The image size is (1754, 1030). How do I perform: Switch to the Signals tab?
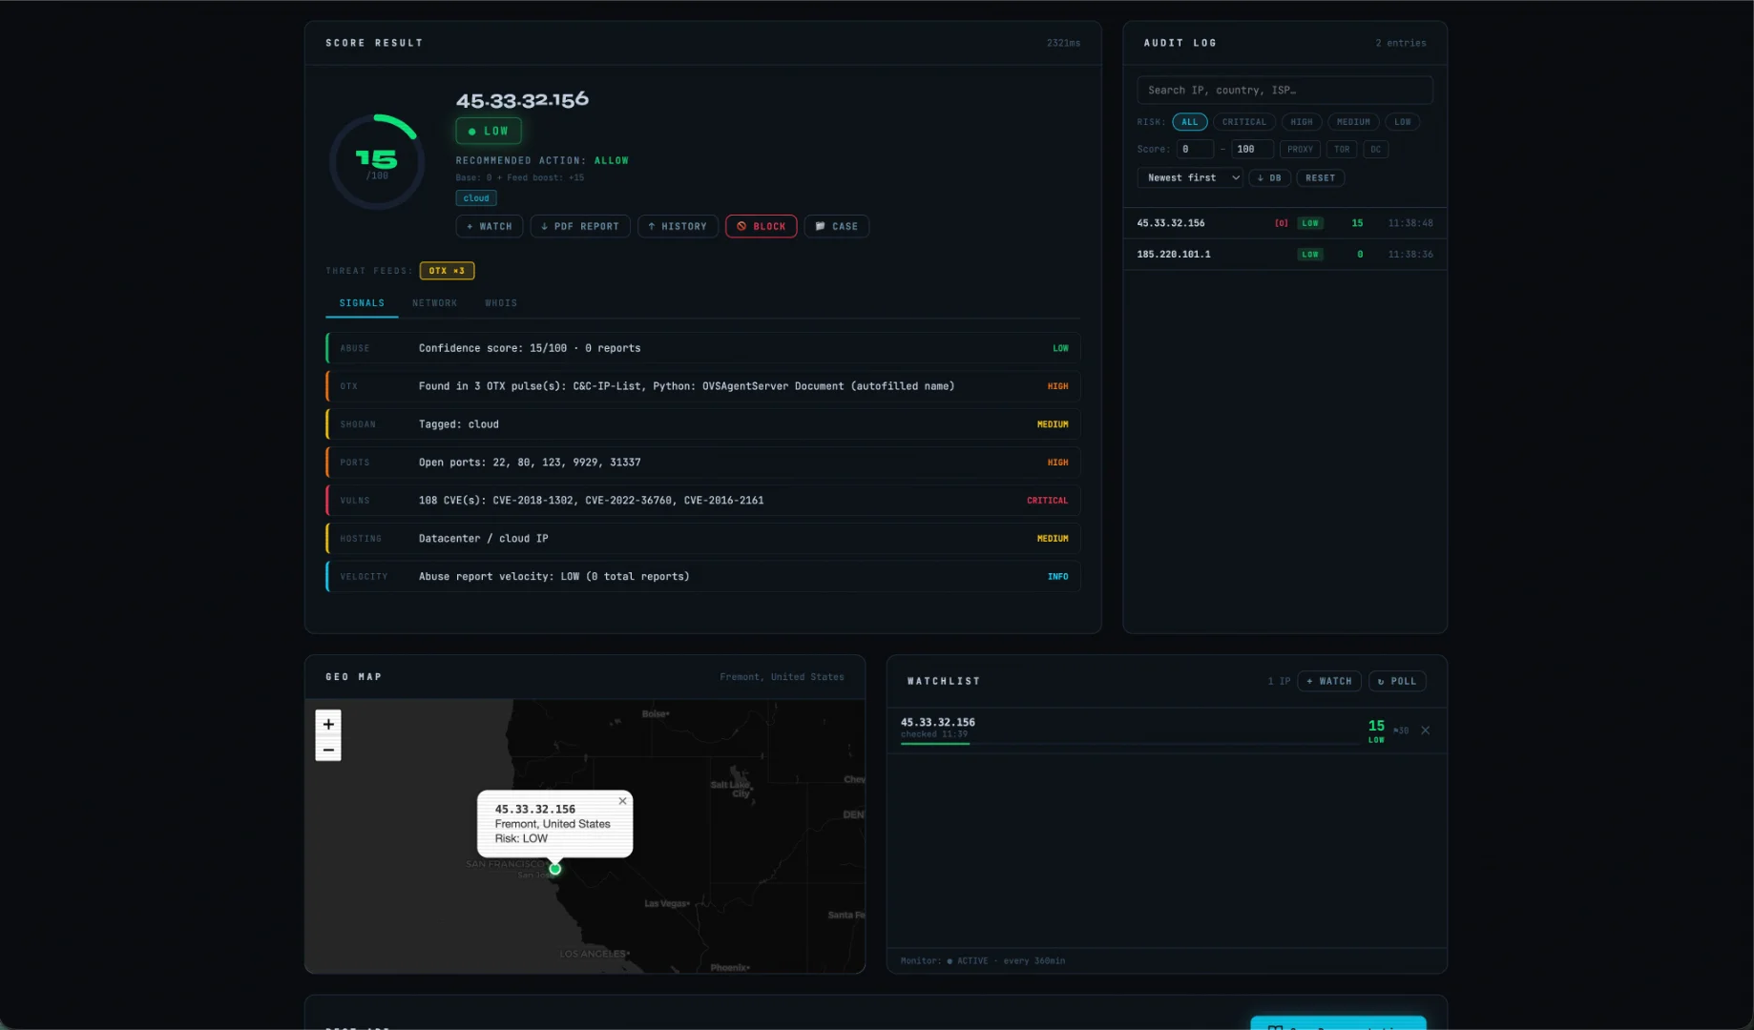coord(362,303)
